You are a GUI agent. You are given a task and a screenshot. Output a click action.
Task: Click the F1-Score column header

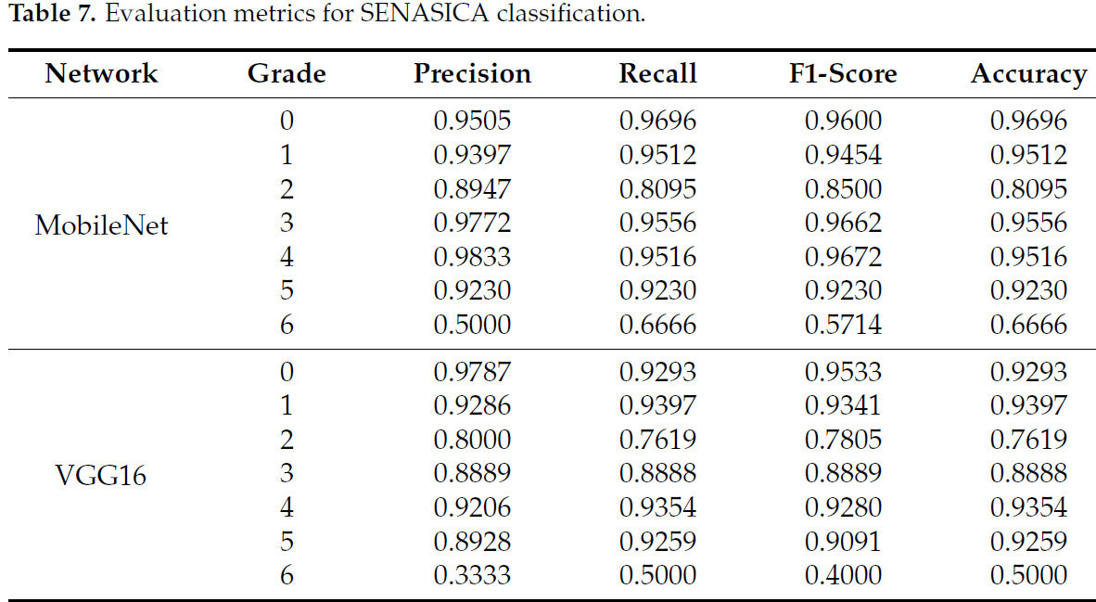tap(843, 74)
